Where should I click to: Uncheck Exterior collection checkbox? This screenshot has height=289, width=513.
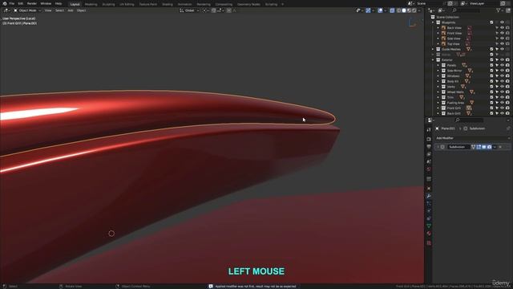click(491, 60)
